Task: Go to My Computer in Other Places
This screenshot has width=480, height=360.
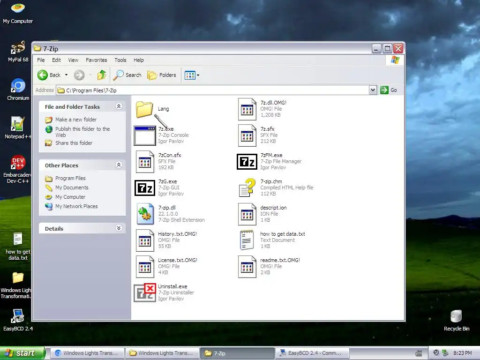Action: pyautogui.click(x=70, y=197)
